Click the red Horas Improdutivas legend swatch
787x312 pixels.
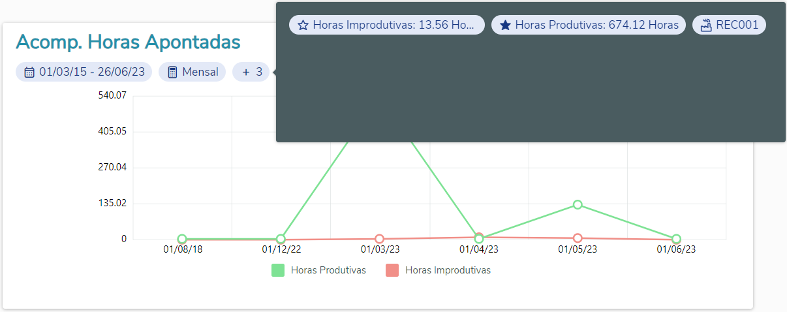coord(392,270)
